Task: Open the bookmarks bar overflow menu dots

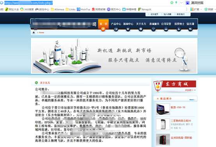Action: 186,9
